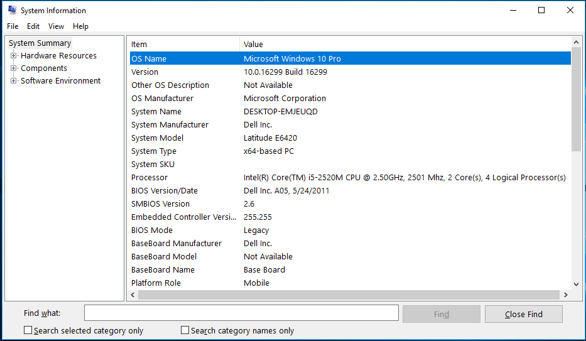Select the BaseBoard Model row
The image size is (586, 341).
(x=350, y=257)
